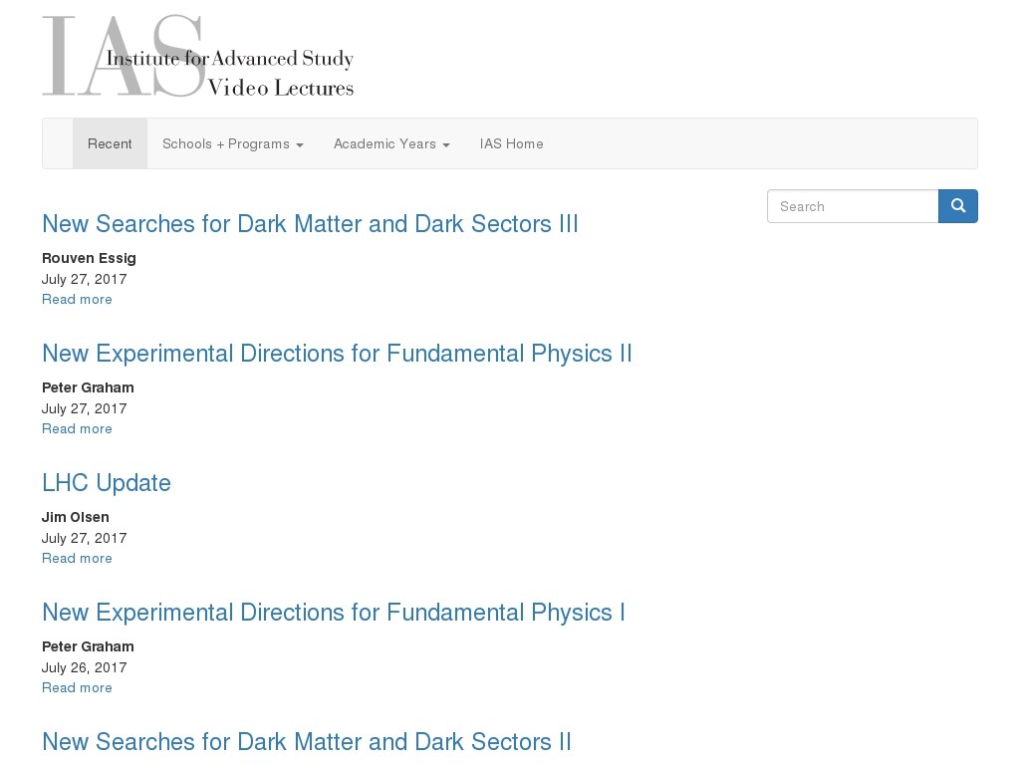Read more about Jim Olsen's LHC Update

click(x=77, y=558)
